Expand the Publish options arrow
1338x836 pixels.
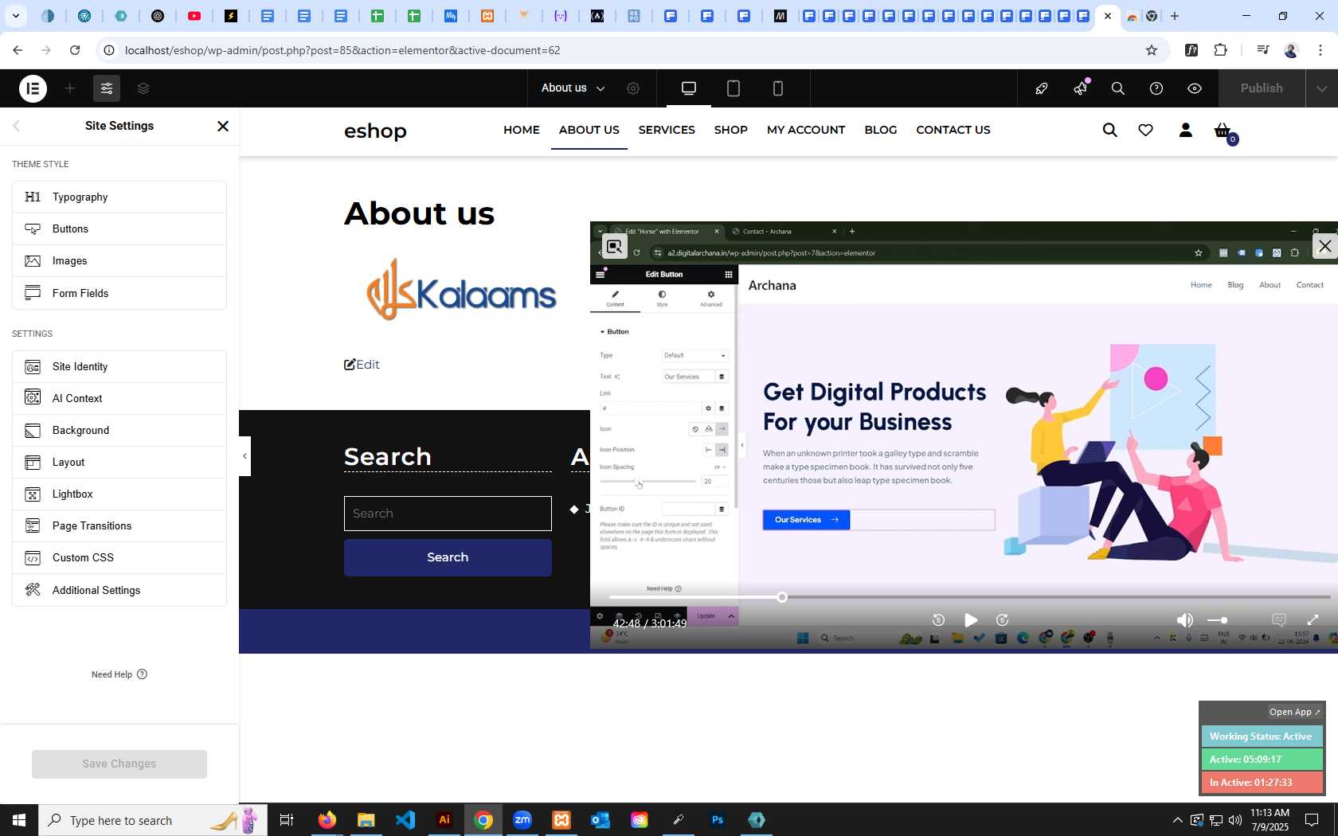tap(1321, 88)
